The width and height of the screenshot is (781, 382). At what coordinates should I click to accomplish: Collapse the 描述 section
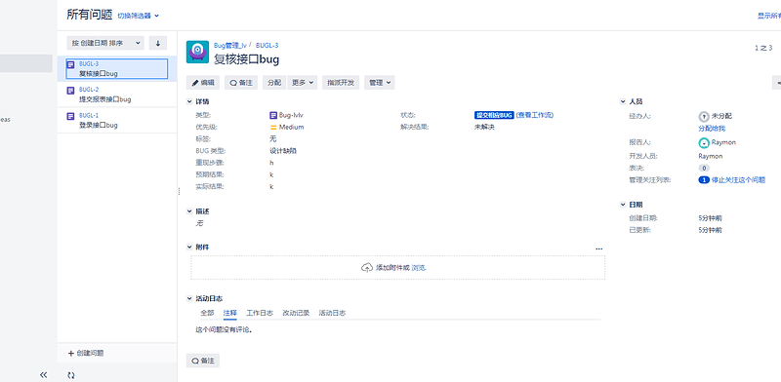[189, 211]
